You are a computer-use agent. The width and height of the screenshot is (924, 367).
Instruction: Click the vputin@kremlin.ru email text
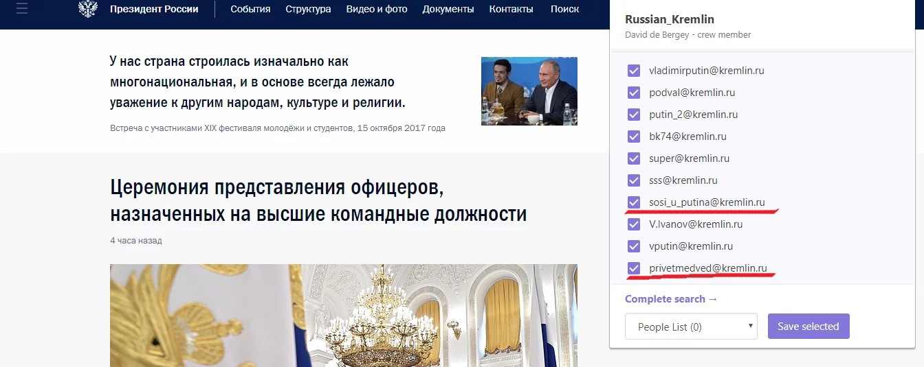point(691,246)
